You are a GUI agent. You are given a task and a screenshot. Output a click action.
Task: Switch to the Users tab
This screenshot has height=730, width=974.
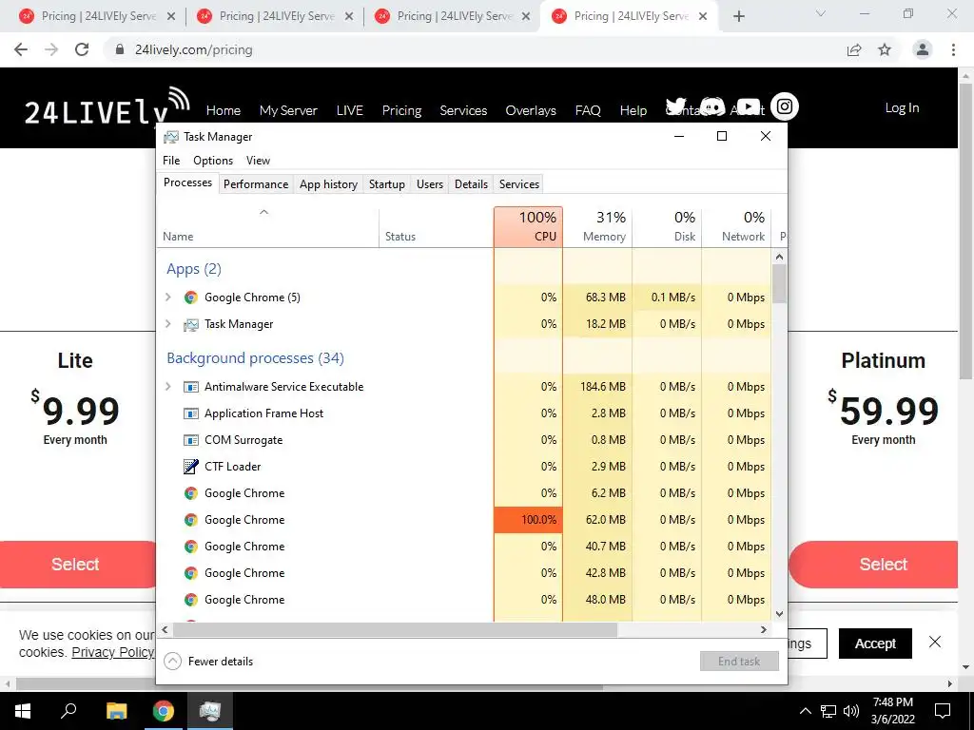pos(430,183)
